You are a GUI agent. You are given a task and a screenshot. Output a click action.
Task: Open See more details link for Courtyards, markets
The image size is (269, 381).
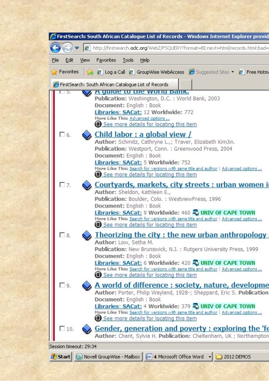(150, 225)
